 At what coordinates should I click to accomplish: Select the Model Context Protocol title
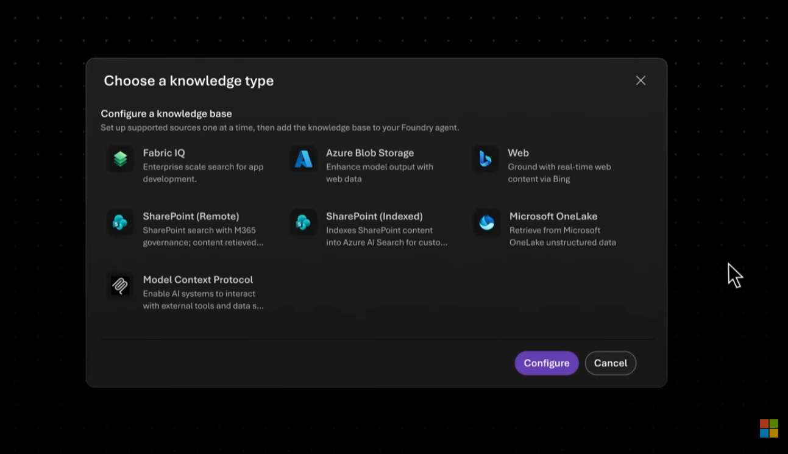[198, 280]
